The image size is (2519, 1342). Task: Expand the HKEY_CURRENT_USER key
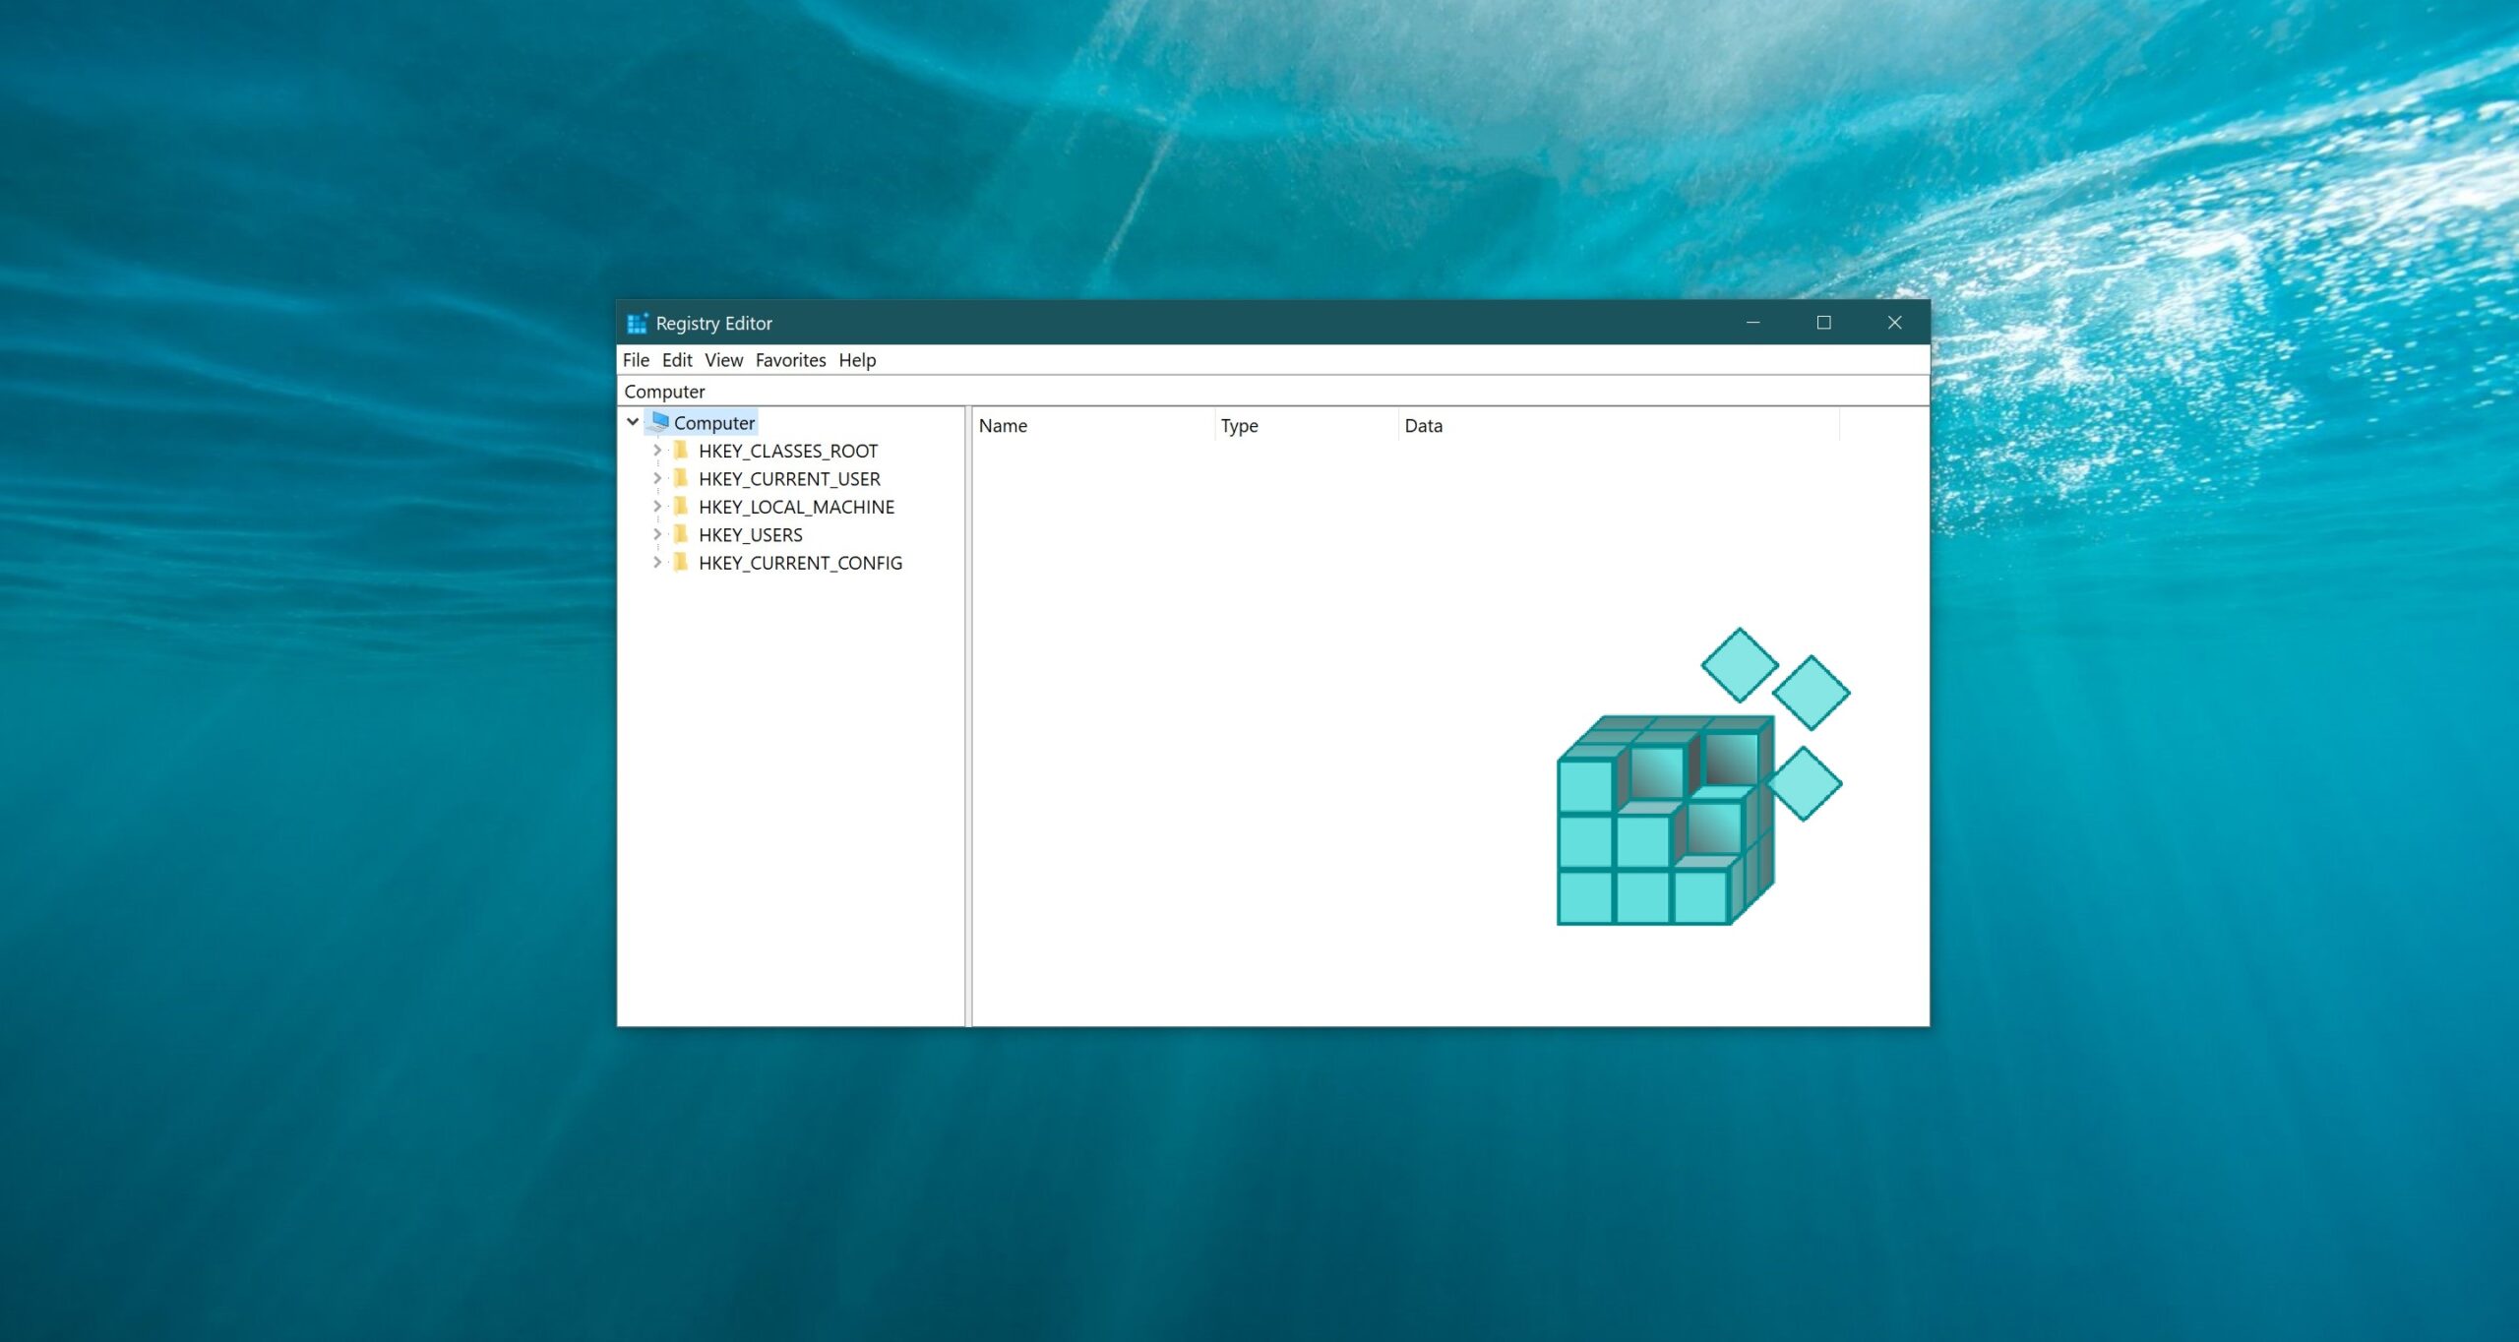[x=657, y=479]
